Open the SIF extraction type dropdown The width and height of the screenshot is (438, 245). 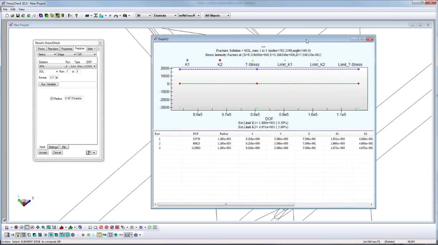pos(87,55)
